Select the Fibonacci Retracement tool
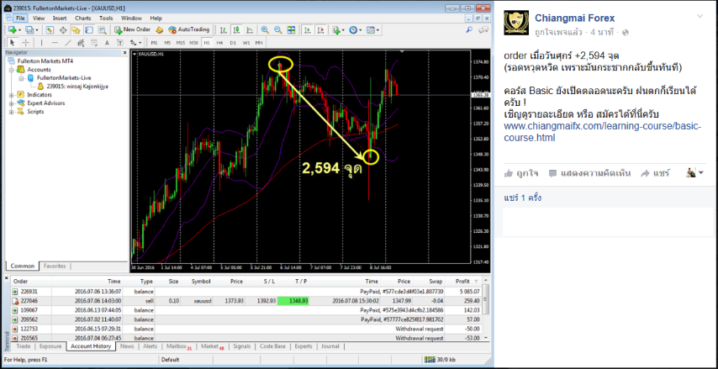This screenshot has height=369, width=718. pyautogui.click(x=94, y=43)
